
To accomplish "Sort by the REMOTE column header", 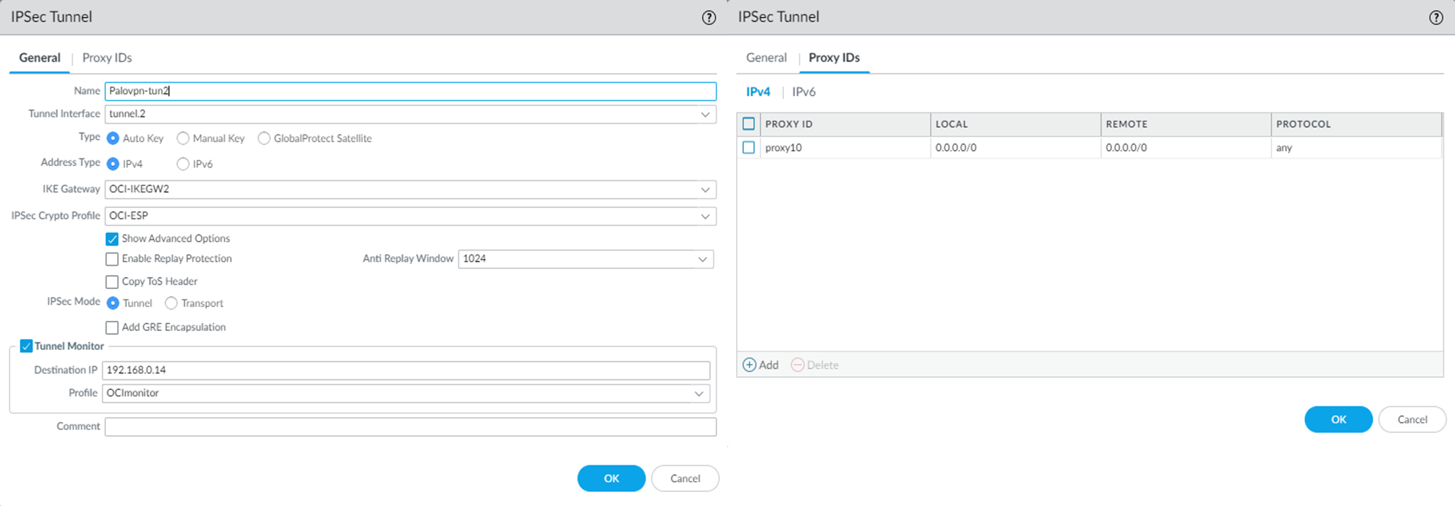I will 1186,124.
